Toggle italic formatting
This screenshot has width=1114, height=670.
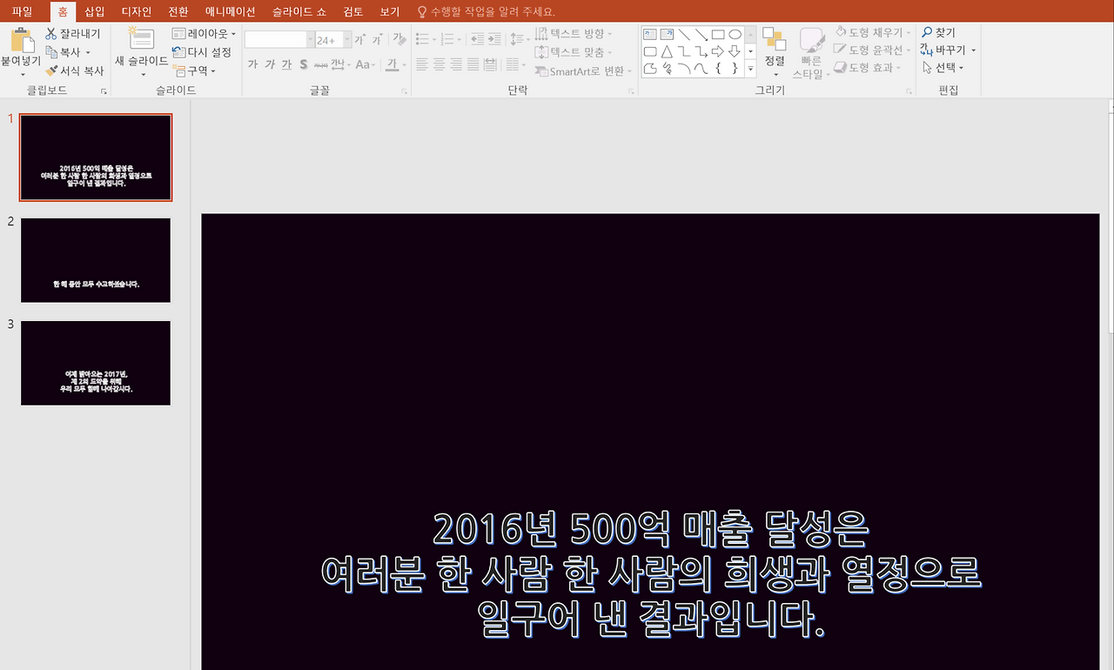(x=268, y=64)
